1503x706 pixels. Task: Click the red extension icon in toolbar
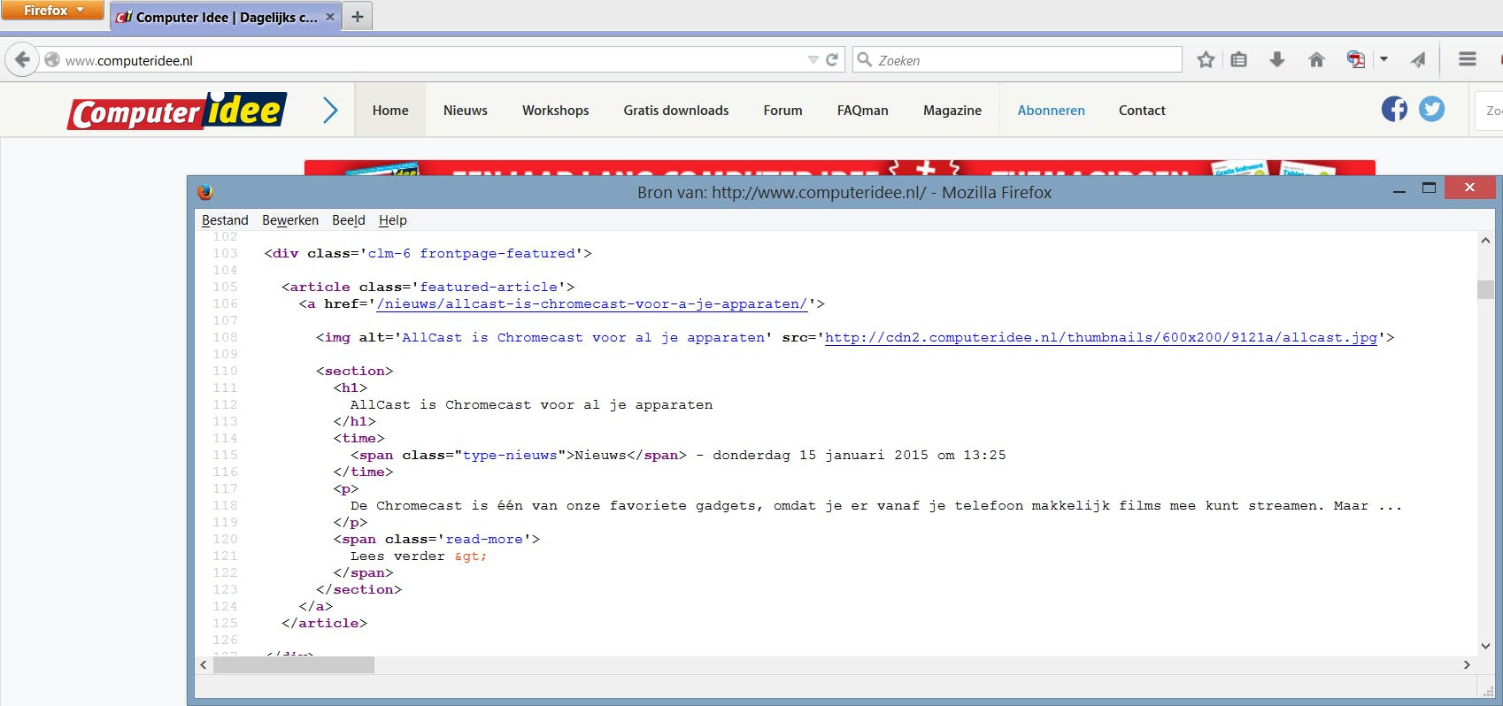(x=1355, y=60)
